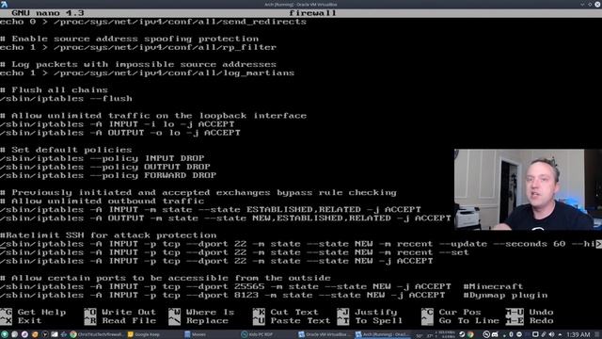Viewport: 602px width, 339px height.
Task: Click the '^X Exit' shortcut
Action: [21, 320]
